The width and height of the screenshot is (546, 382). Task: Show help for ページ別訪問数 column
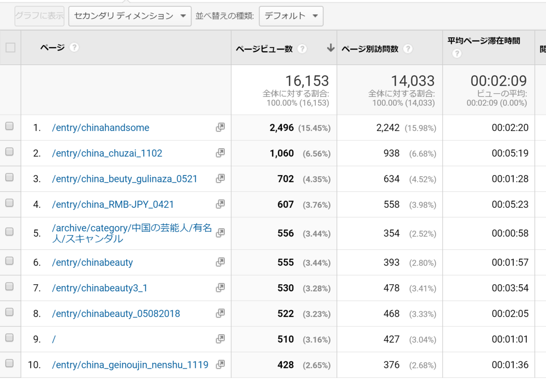coord(408,49)
